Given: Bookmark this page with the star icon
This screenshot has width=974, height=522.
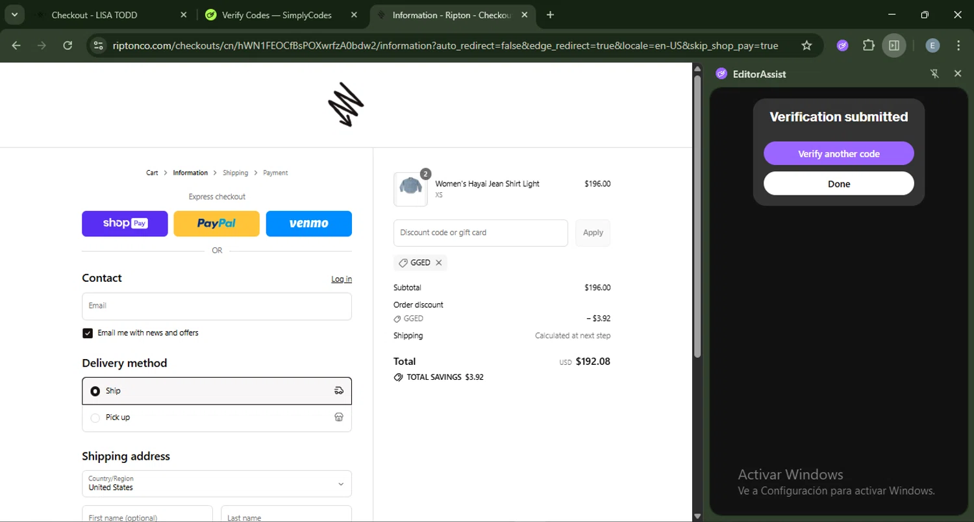Looking at the screenshot, I should click(x=806, y=45).
